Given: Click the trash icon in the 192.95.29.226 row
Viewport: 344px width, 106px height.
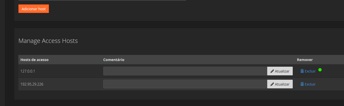Looking at the screenshot, I should 302,84.
